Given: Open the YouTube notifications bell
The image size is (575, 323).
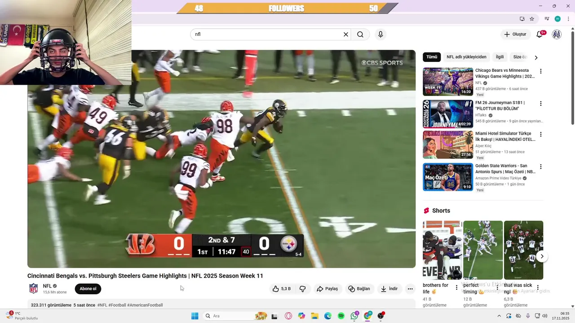Looking at the screenshot, I should click(x=540, y=35).
